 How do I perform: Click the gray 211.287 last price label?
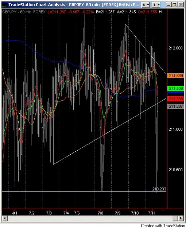(175, 106)
